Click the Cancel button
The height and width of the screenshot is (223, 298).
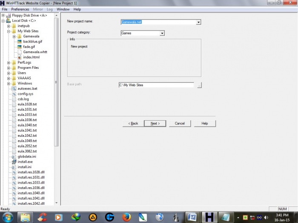(180, 124)
